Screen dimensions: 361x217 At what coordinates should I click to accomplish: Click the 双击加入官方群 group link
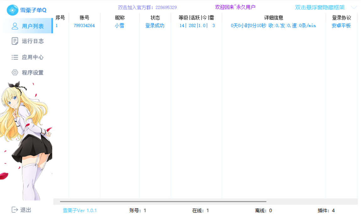click(147, 7)
